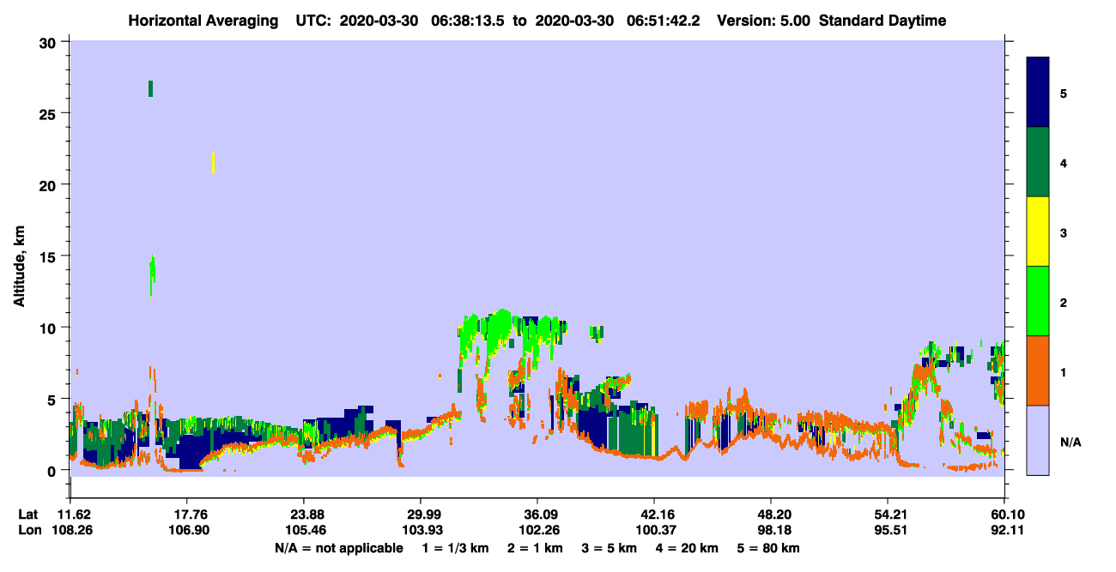
Task: Click the y-axis tick label 15
Action: click(x=49, y=256)
